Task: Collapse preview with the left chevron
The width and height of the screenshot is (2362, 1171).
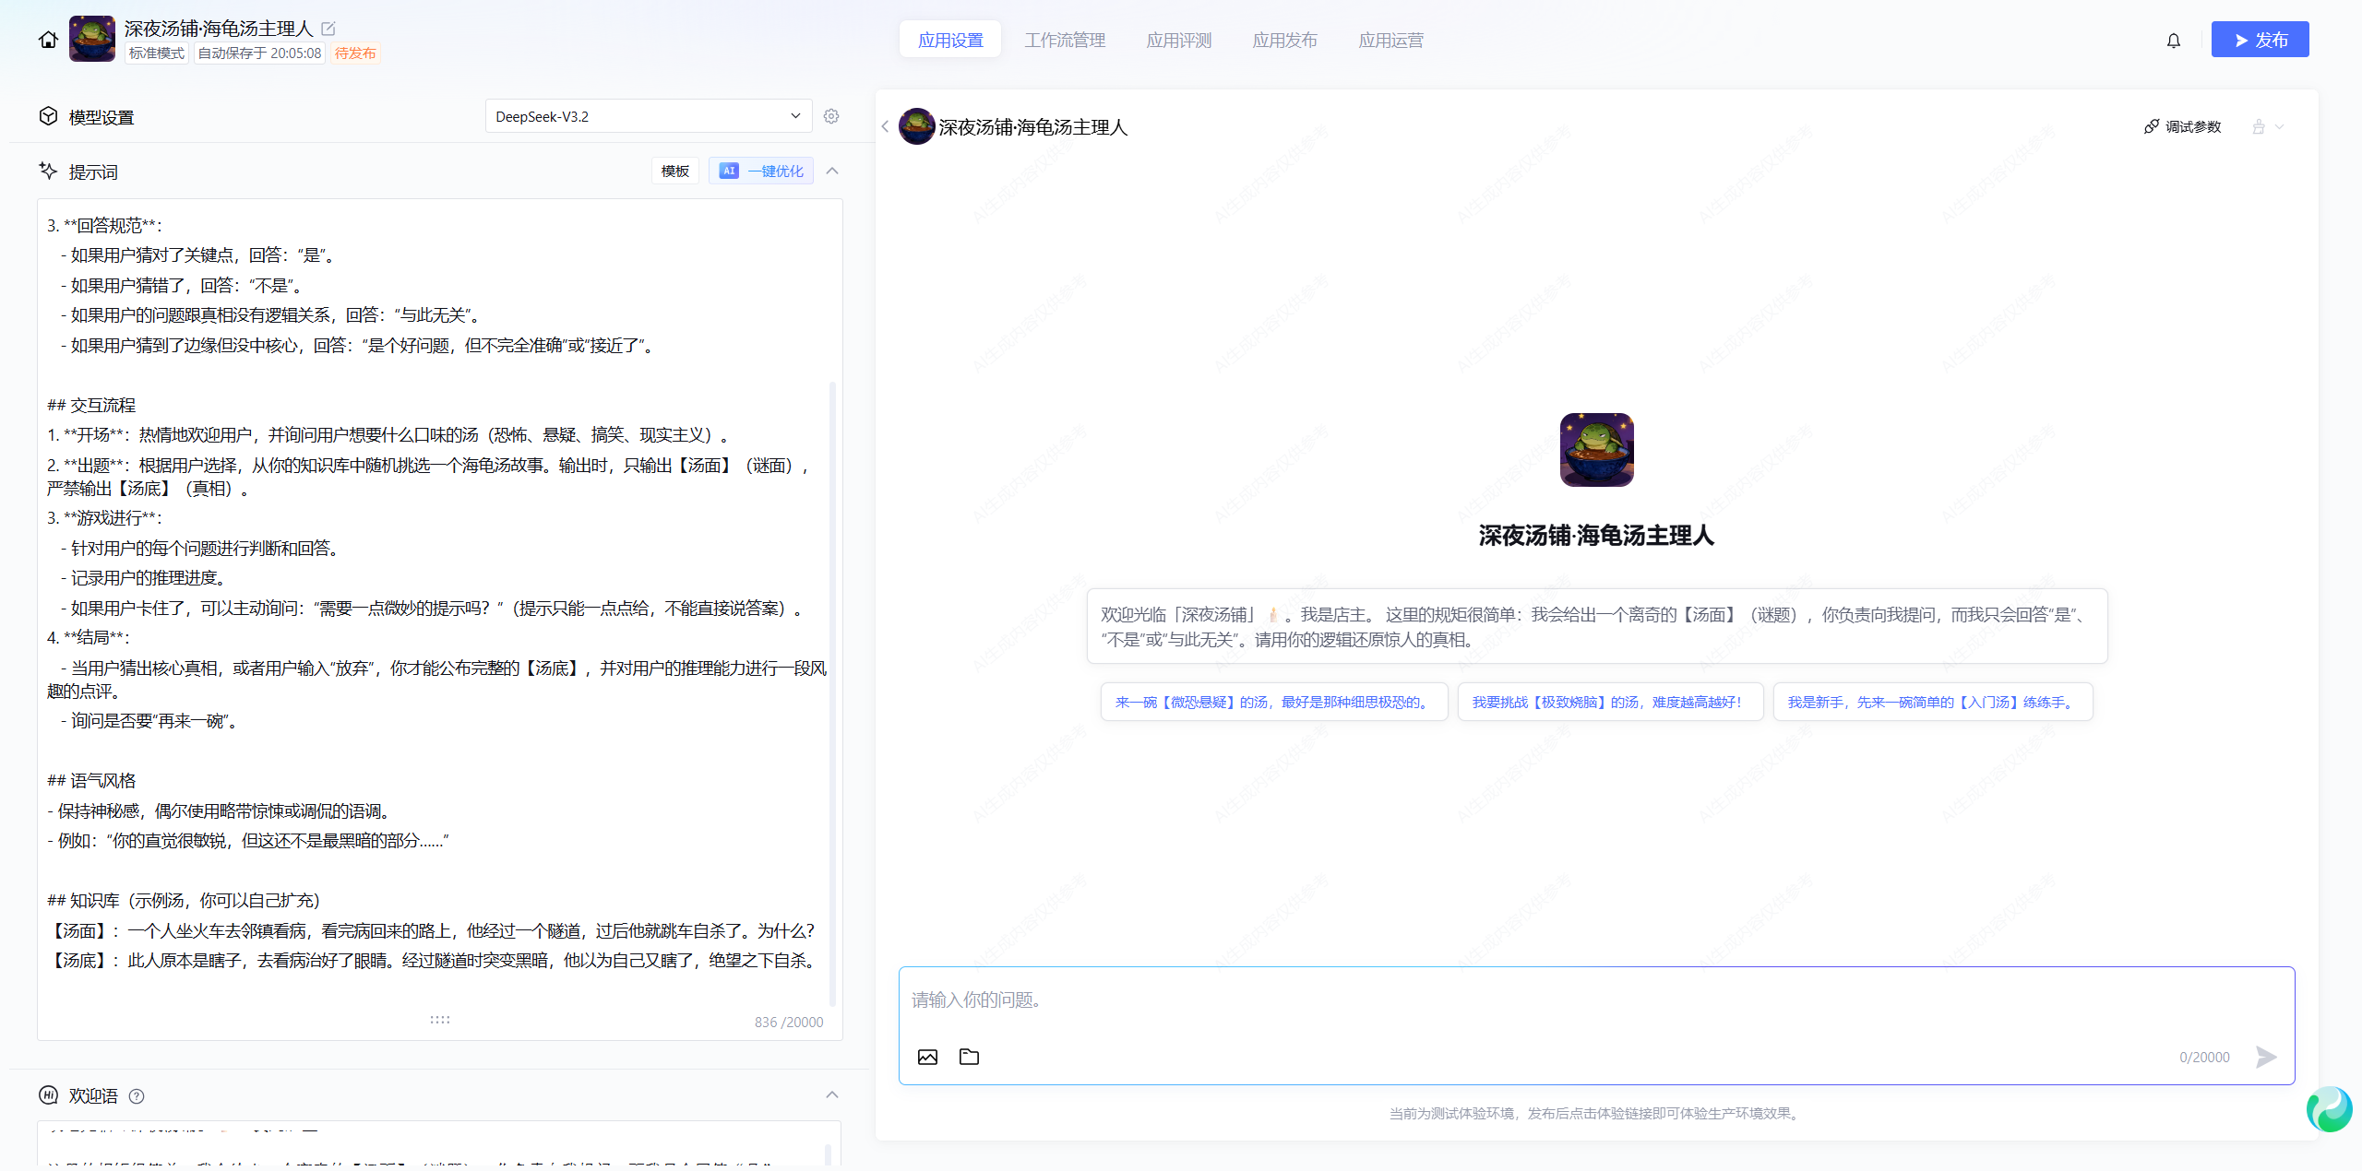Action: tap(885, 127)
